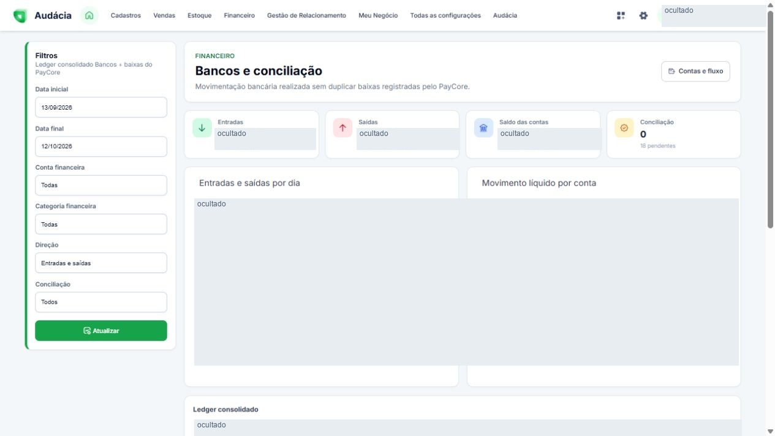775x436 pixels.
Task: Click the Audácia brand name link
Action: tap(53, 15)
